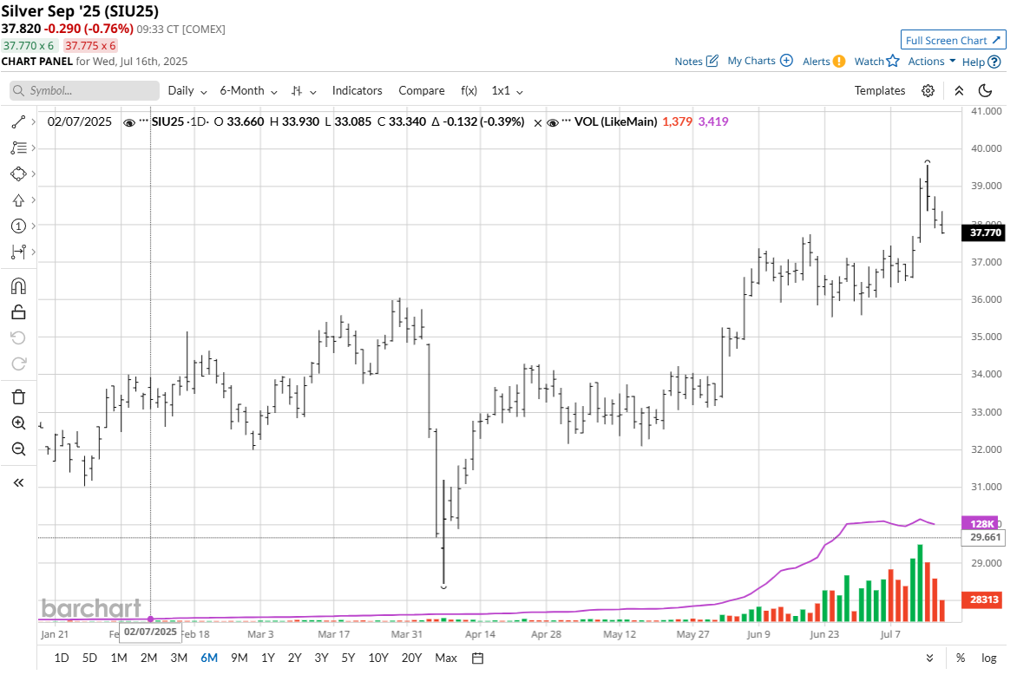
Task: Toggle percent scale mode
Action: [x=961, y=658]
